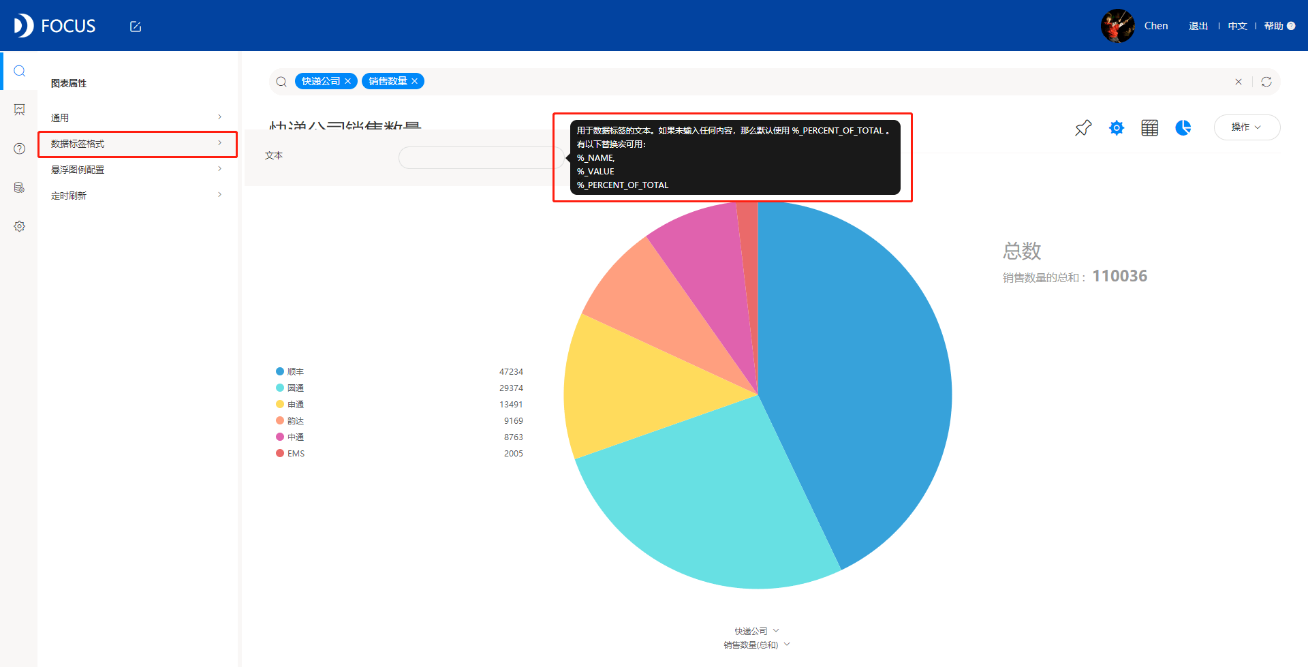The image size is (1308, 667).
Task: Expand the 悬浮图例配置 section
Action: coord(137,170)
